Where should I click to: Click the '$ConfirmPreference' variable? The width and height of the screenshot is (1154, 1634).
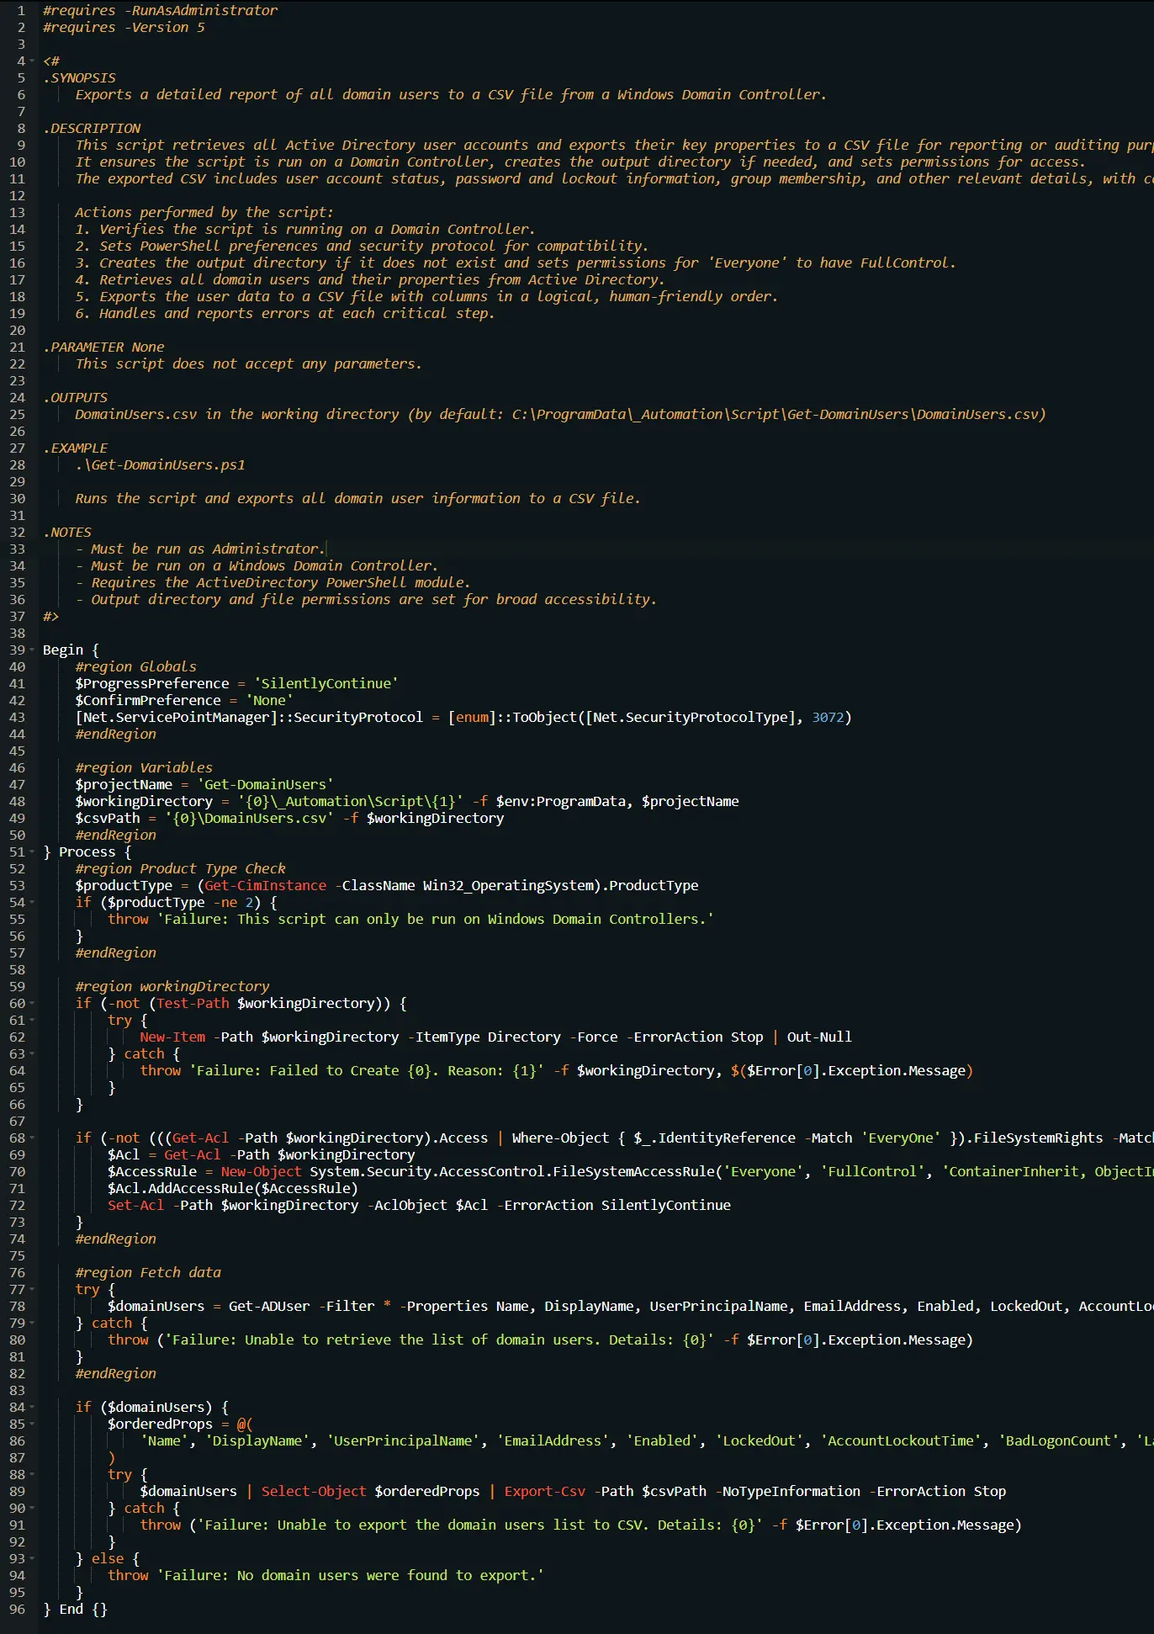coord(148,700)
